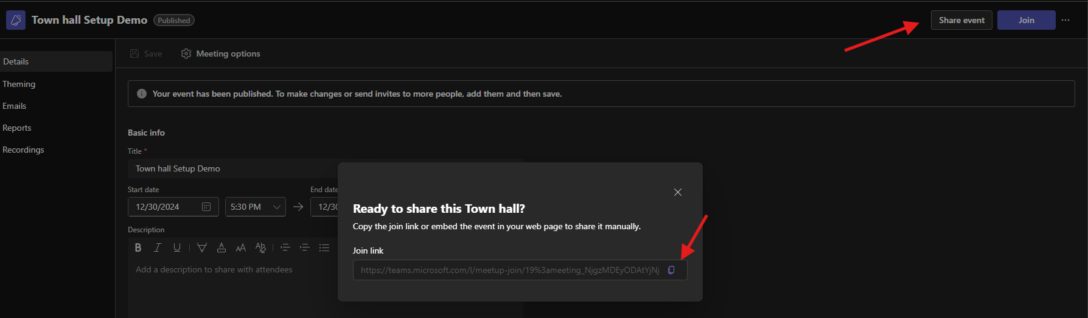This screenshot has height=318, width=1088.
Task: Click the Published status badge
Action: [x=174, y=20]
